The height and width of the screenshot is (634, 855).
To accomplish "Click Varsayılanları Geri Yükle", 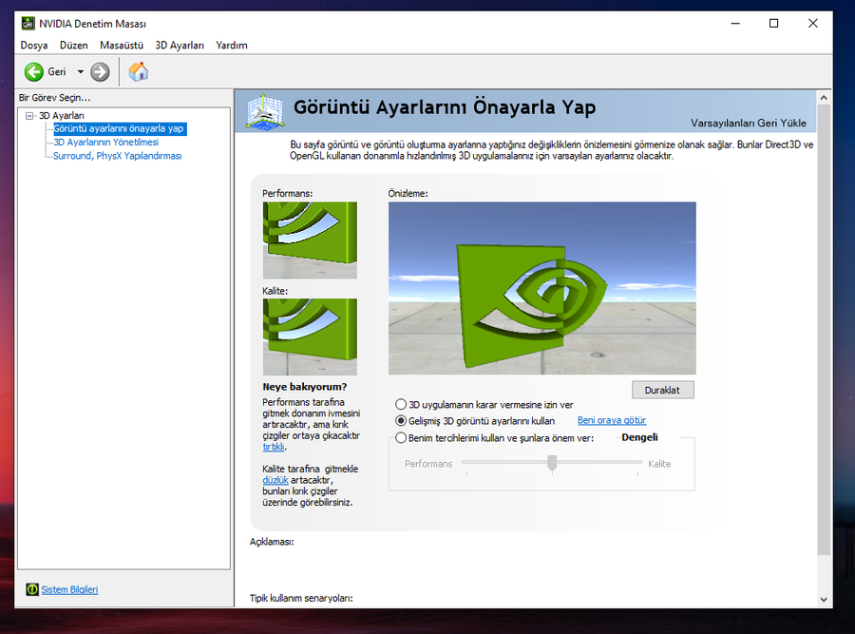I will (749, 124).
